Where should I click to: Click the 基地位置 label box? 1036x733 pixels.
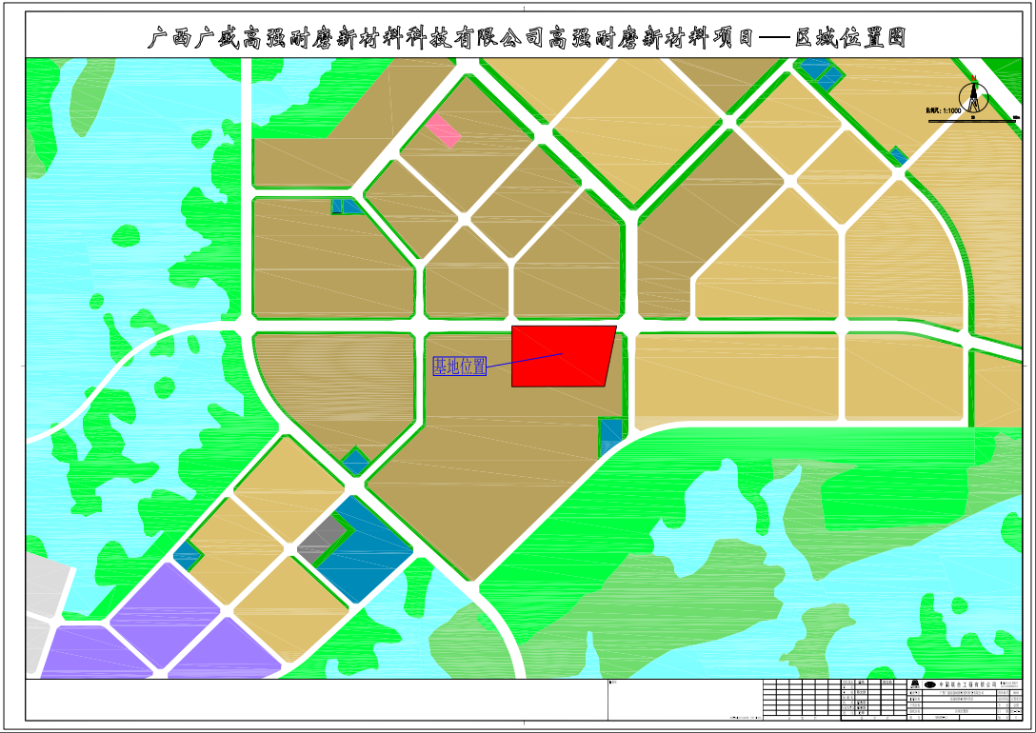coord(460,366)
